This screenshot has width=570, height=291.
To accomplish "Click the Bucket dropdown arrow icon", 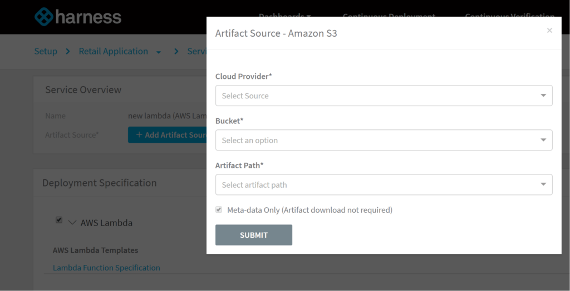I will [543, 140].
